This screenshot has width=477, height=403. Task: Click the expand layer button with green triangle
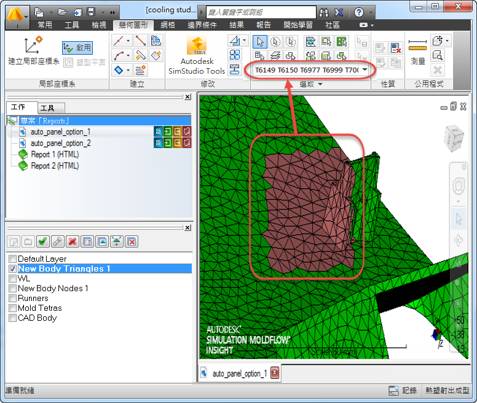tap(117, 241)
